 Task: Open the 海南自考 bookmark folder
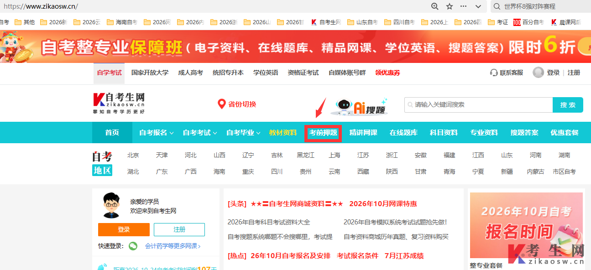(x=121, y=22)
